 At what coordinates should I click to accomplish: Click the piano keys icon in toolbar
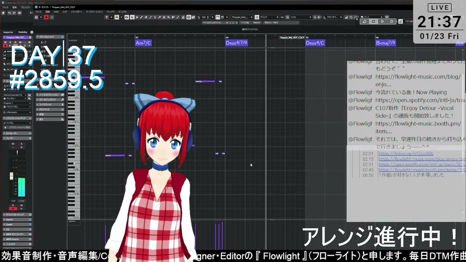[387, 17]
